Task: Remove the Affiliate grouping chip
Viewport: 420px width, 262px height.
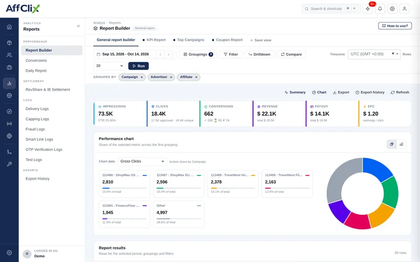Action: point(196,77)
